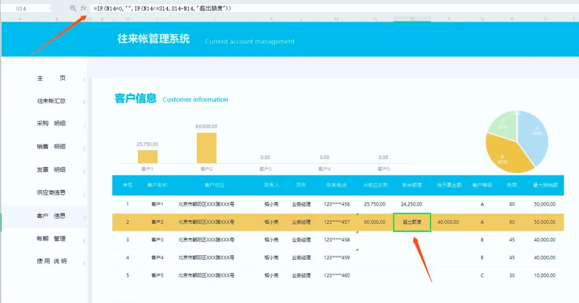The image size is (579, 303).
Task: Select the 60,000.00 cell in 客户2 row
Action: (x=375, y=222)
